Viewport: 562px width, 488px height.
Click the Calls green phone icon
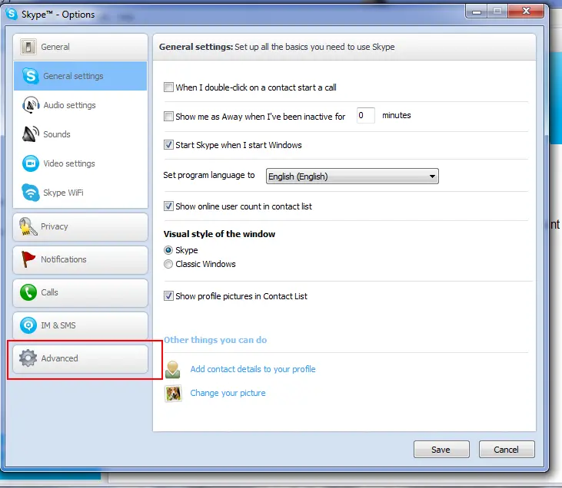click(x=28, y=292)
